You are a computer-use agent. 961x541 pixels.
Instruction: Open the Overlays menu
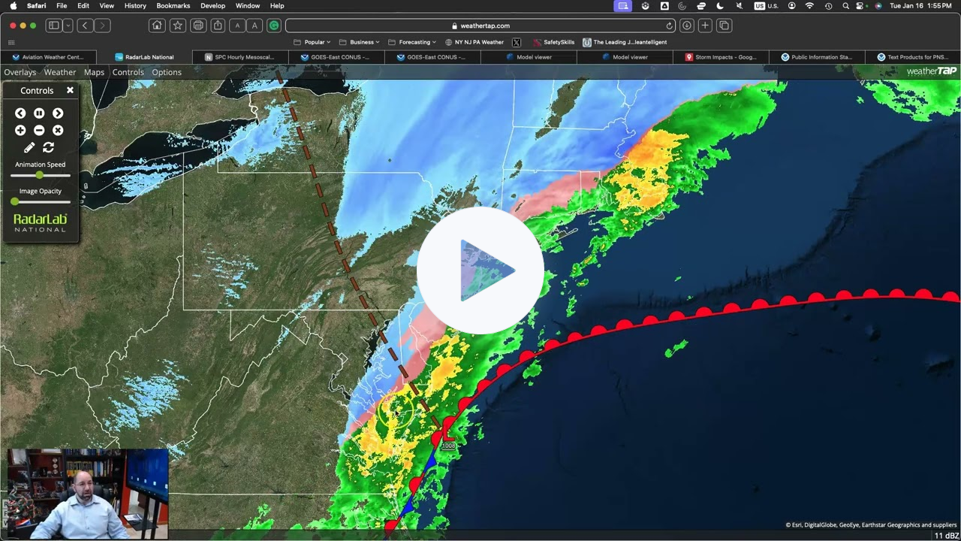click(20, 72)
